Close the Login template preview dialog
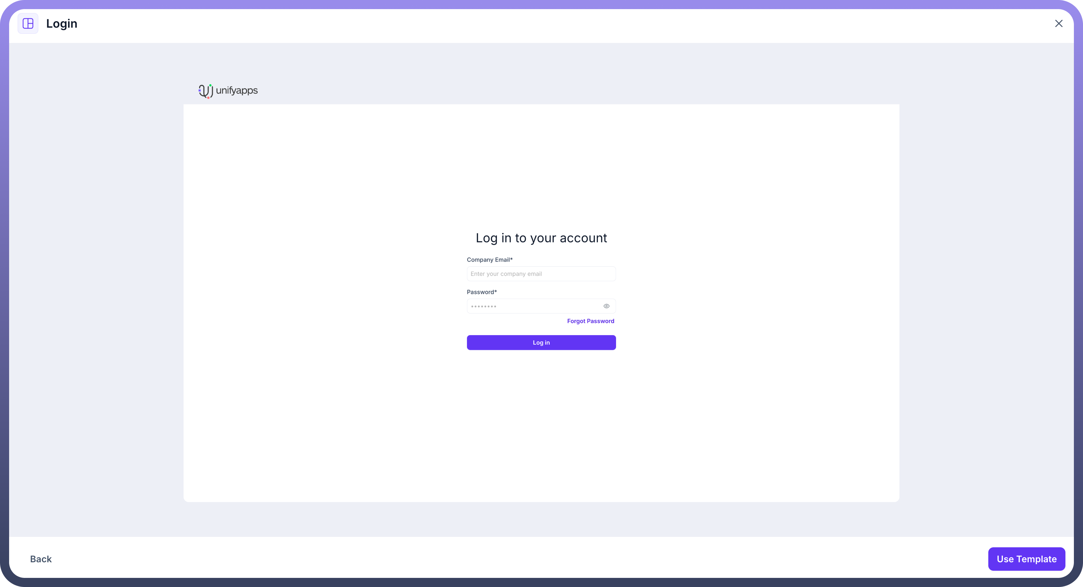The width and height of the screenshot is (1083, 587). point(1058,23)
